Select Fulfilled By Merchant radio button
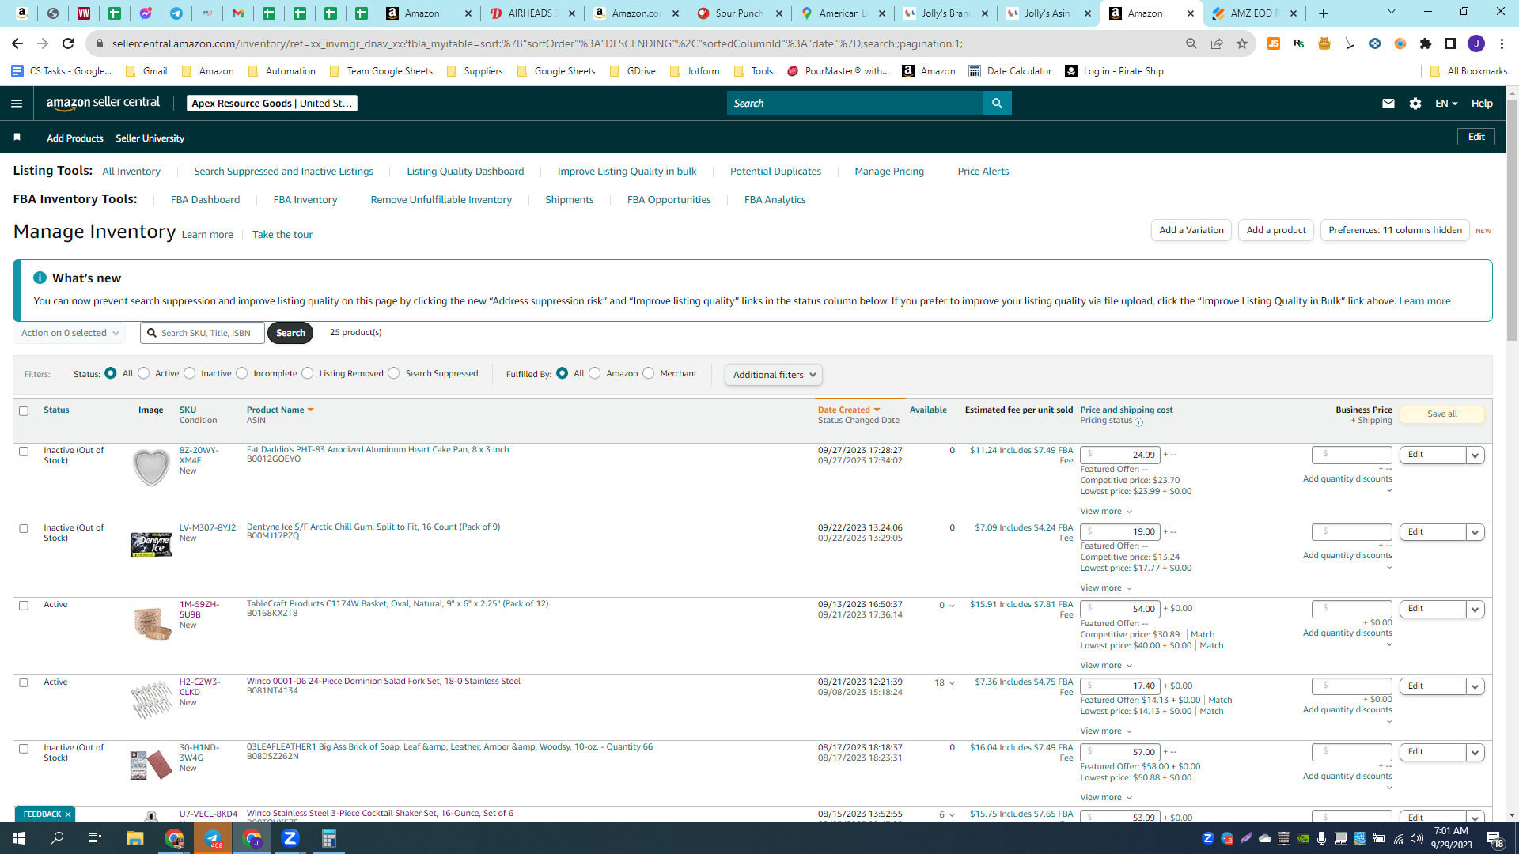The width and height of the screenshot is (1519, 854). point(649,373)
